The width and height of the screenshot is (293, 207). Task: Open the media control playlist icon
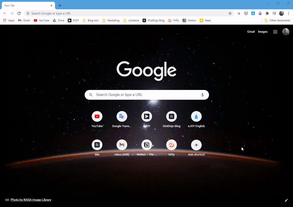coord(274,13)
